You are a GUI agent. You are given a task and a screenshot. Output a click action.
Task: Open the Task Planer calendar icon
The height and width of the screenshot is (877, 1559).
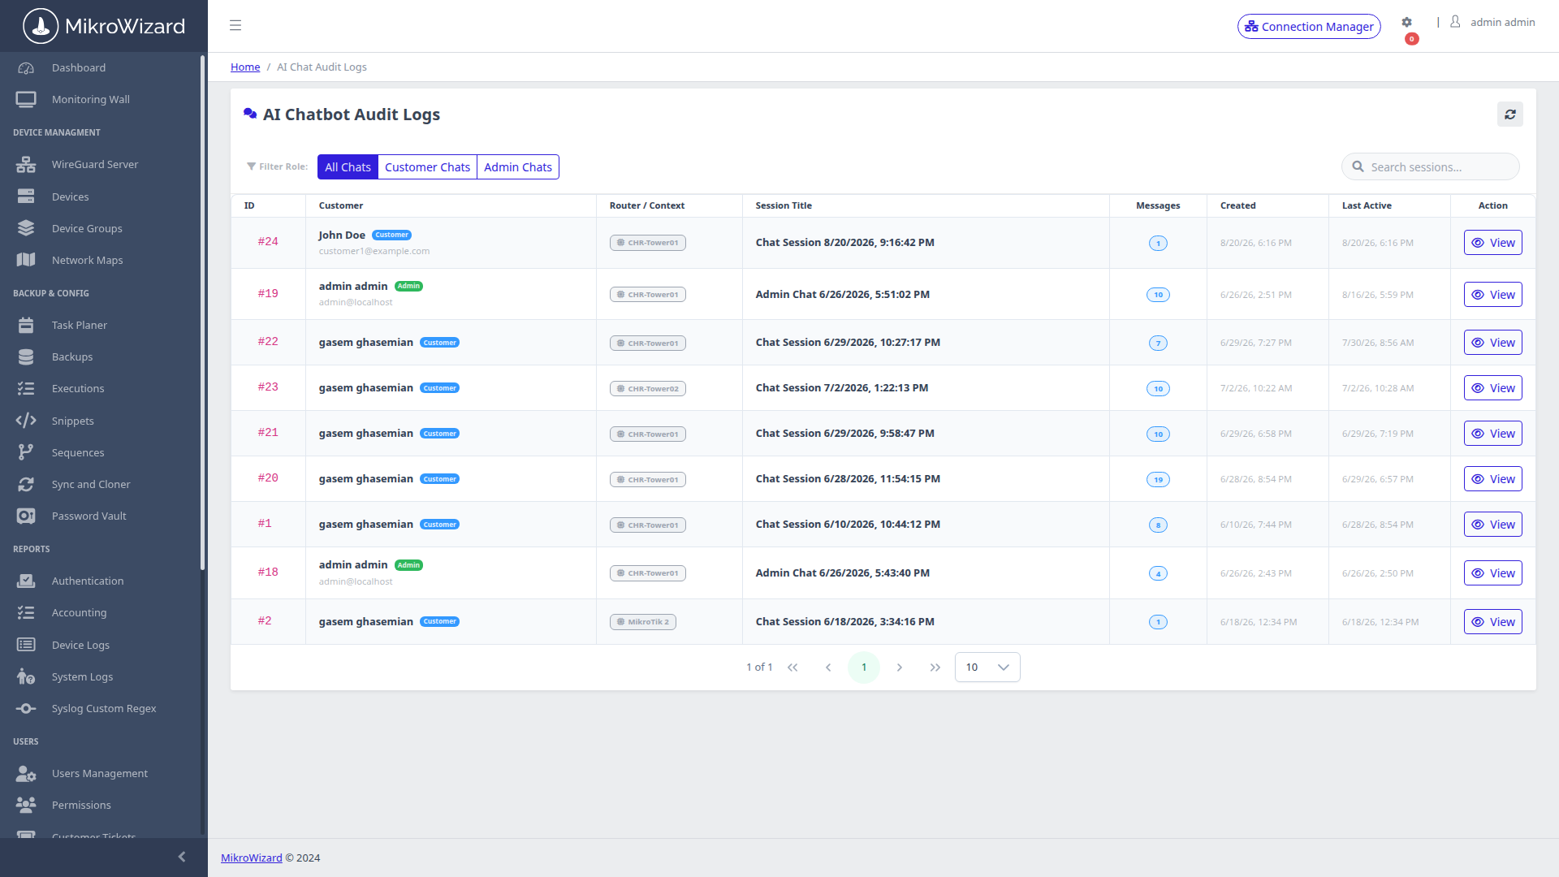click(26, 325)
